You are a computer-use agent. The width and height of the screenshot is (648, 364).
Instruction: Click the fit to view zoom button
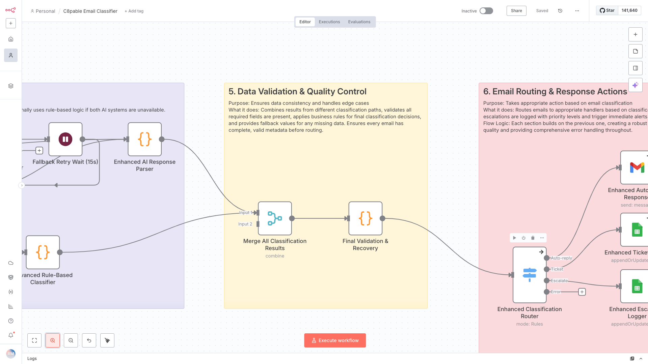[x=34, y=340]
